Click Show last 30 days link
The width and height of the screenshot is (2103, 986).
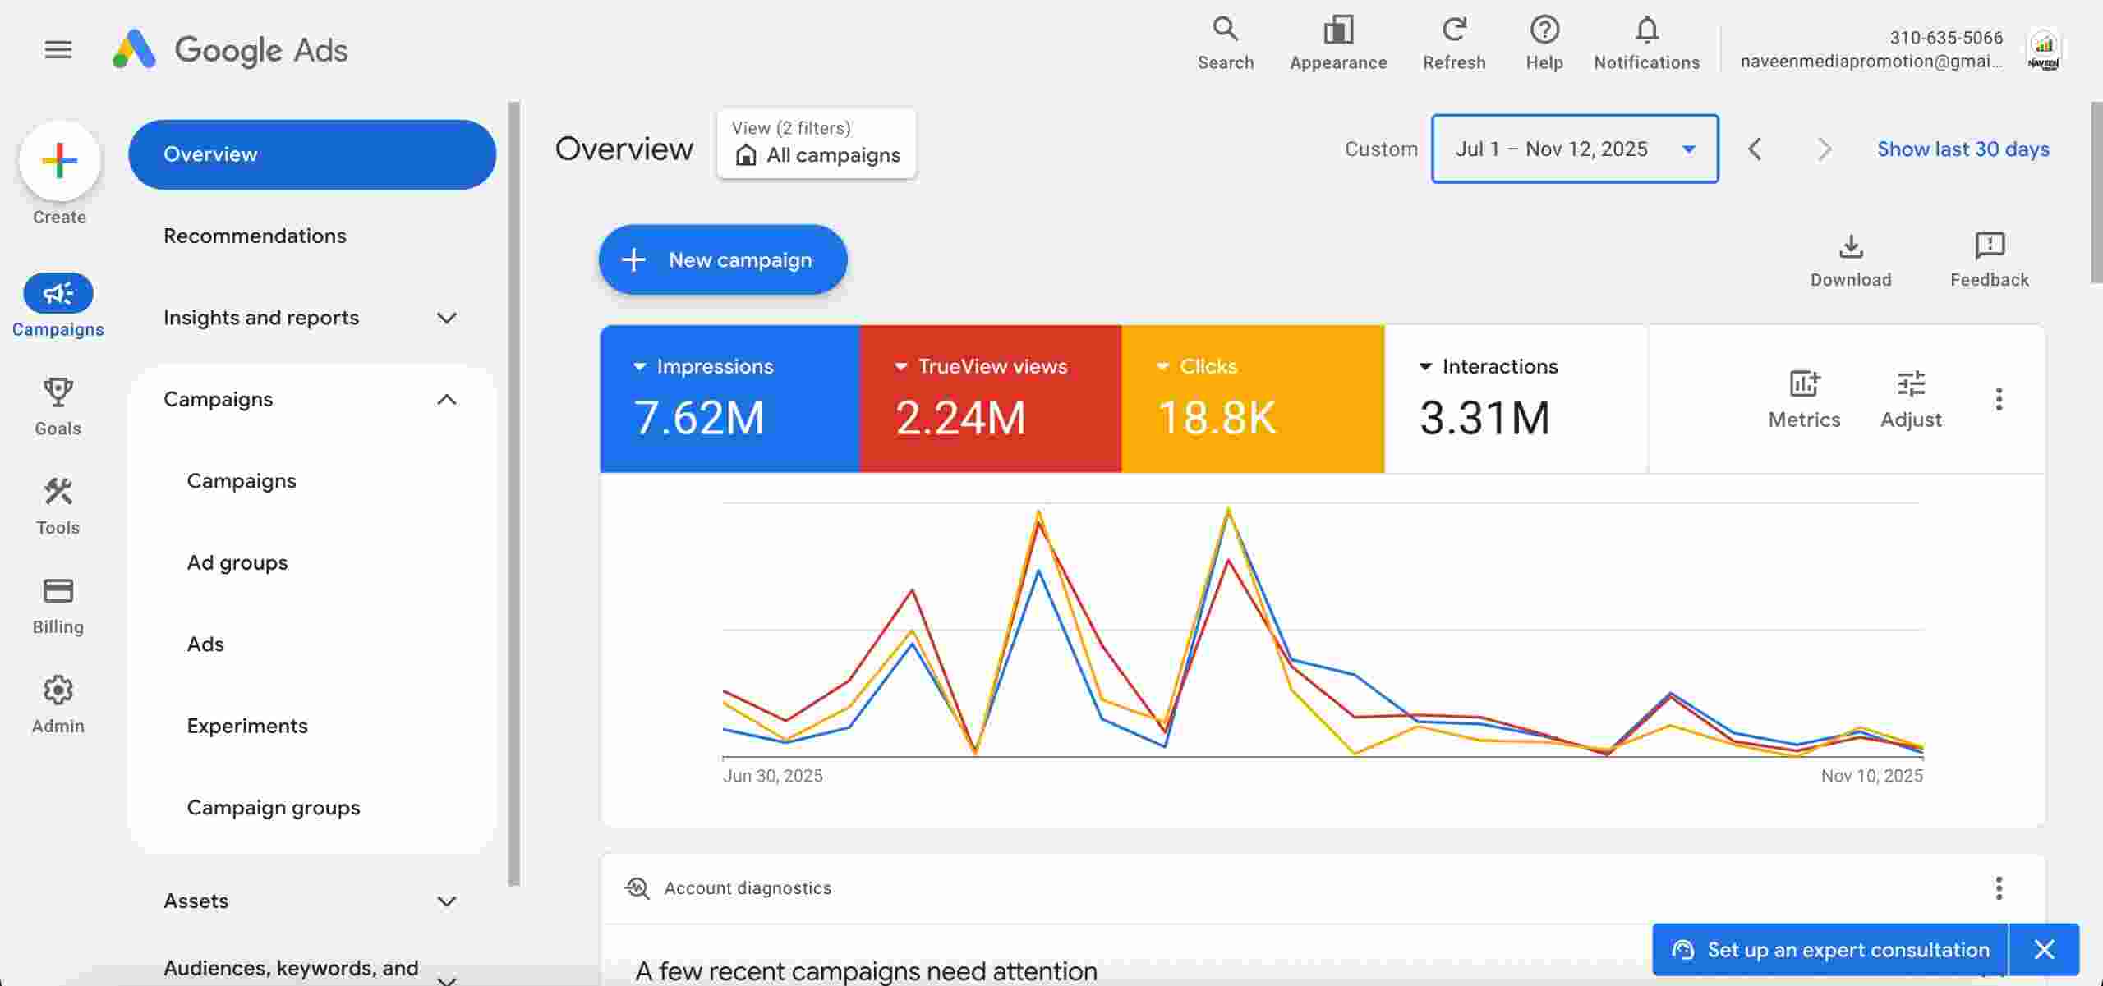(1963, 149)
